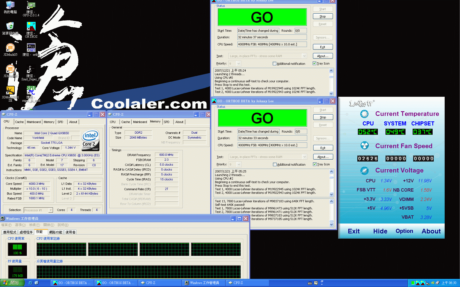This screenshot has height=287, width=460.
Task: Click the green CPU usage tray icon
Action: pyautogui.click(x=413, y=283)
